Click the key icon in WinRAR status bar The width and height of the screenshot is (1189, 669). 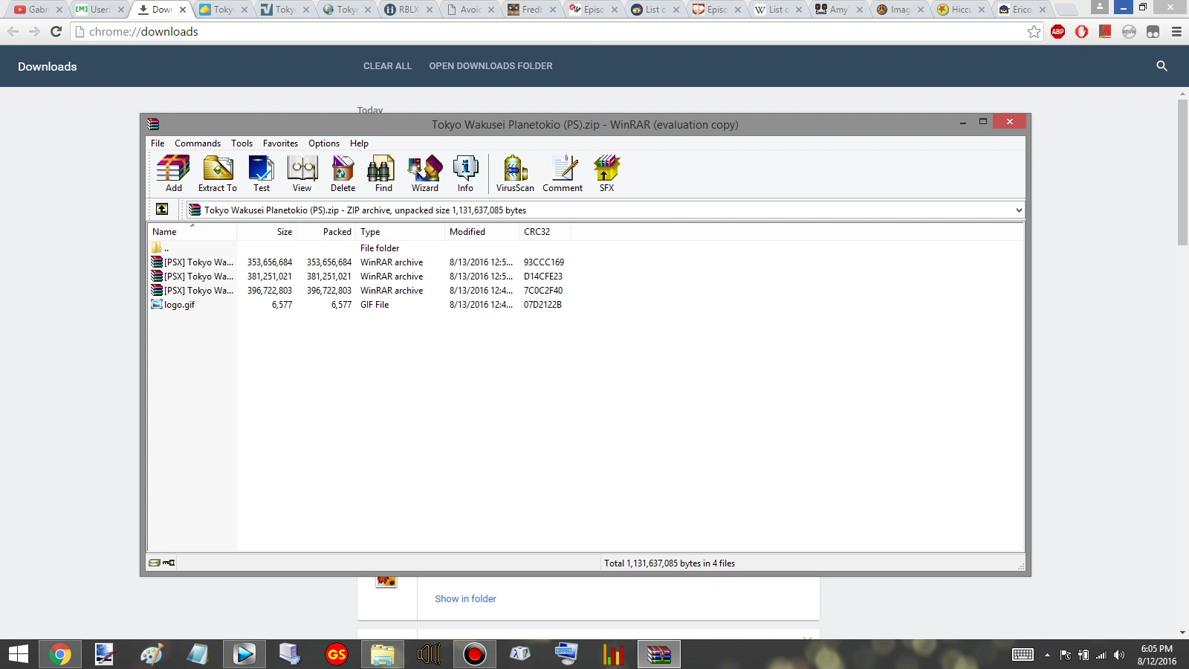coord(169,563)
